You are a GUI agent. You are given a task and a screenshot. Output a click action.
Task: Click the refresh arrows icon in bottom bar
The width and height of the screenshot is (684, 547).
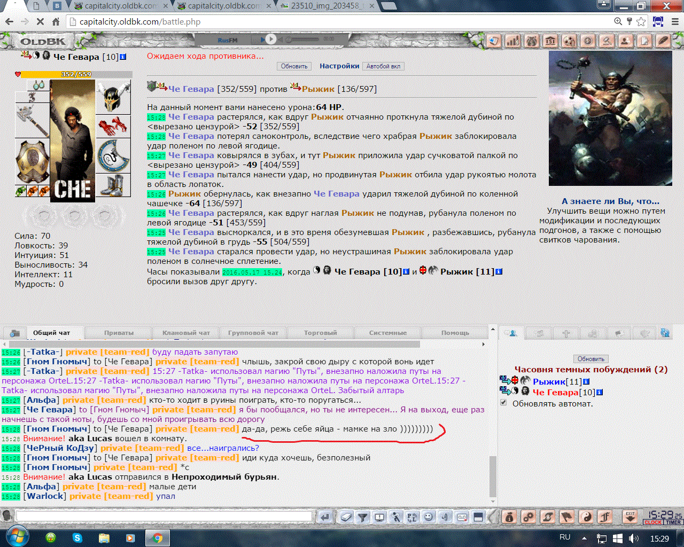[x=548, y=517]
